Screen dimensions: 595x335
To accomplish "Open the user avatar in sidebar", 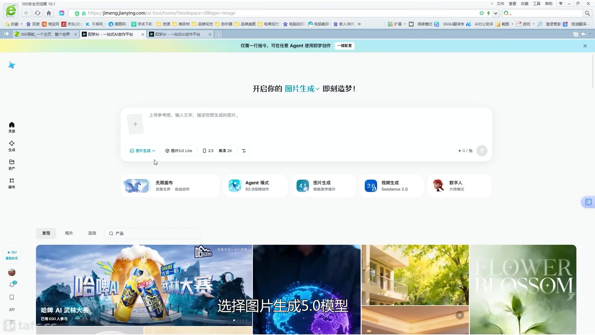I will [12, 272].
